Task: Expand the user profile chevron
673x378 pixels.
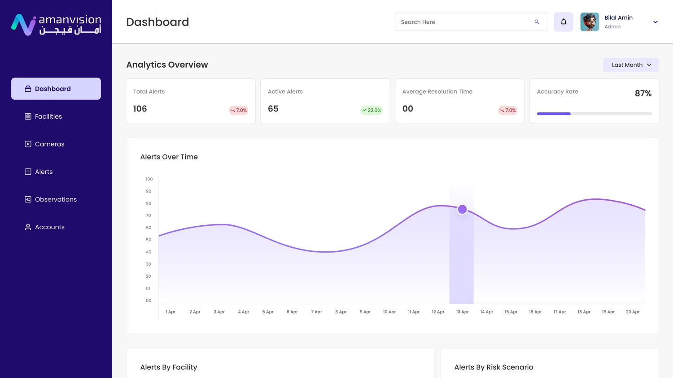Action: coord(656,22)
